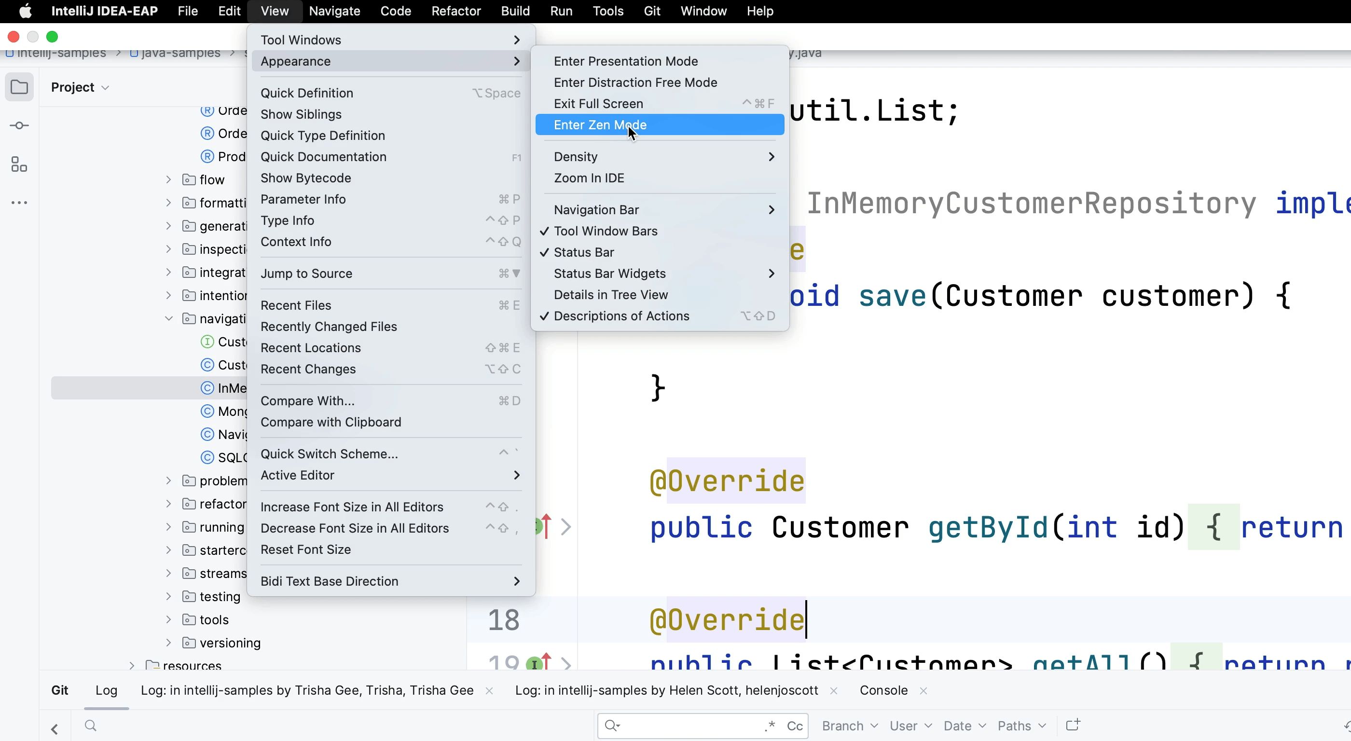This screenshot has width=1351, height=741.
Task: Open the Project tool window folder icon
Action: coord(19,87)
